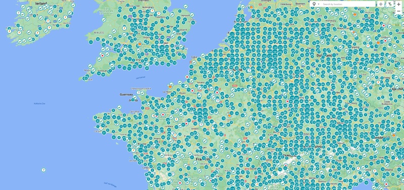Select orange marker southeast of Paris cluster
The width and height of the screenshot is (404, 190).
click(x=229, y=116)
